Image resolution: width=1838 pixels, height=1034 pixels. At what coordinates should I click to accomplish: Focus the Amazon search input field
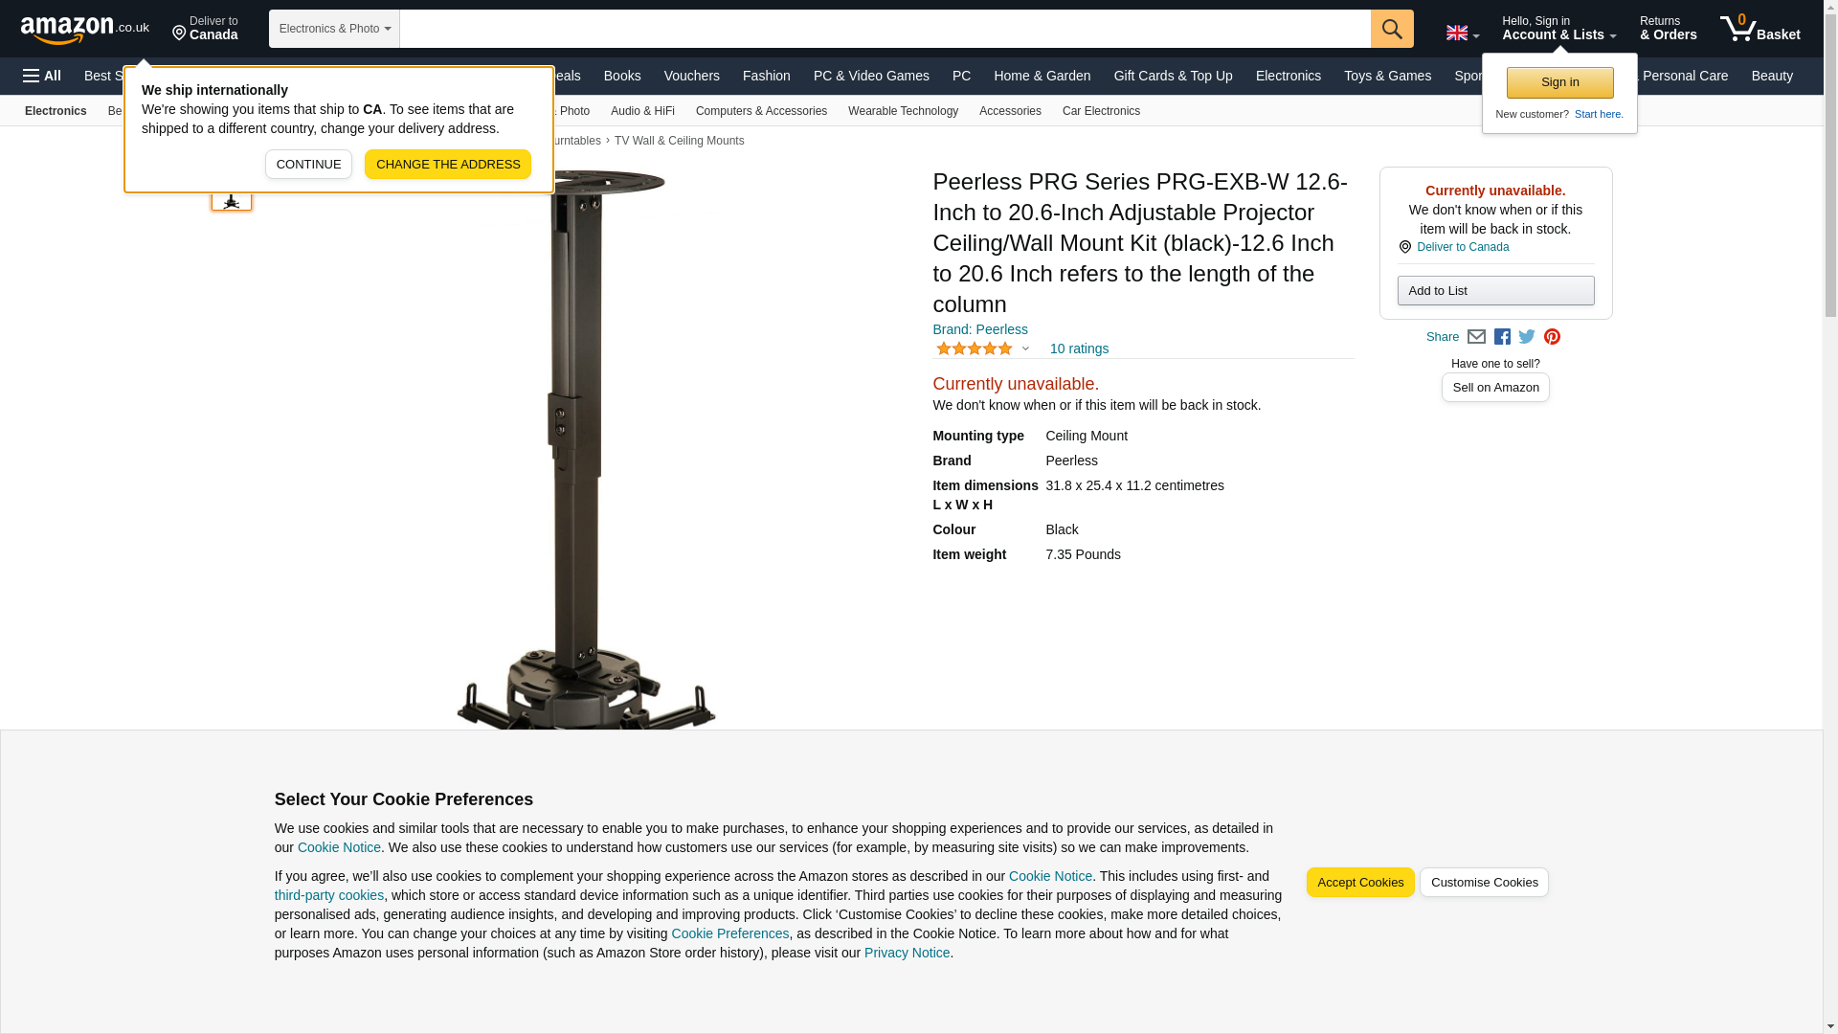point(885,29)
